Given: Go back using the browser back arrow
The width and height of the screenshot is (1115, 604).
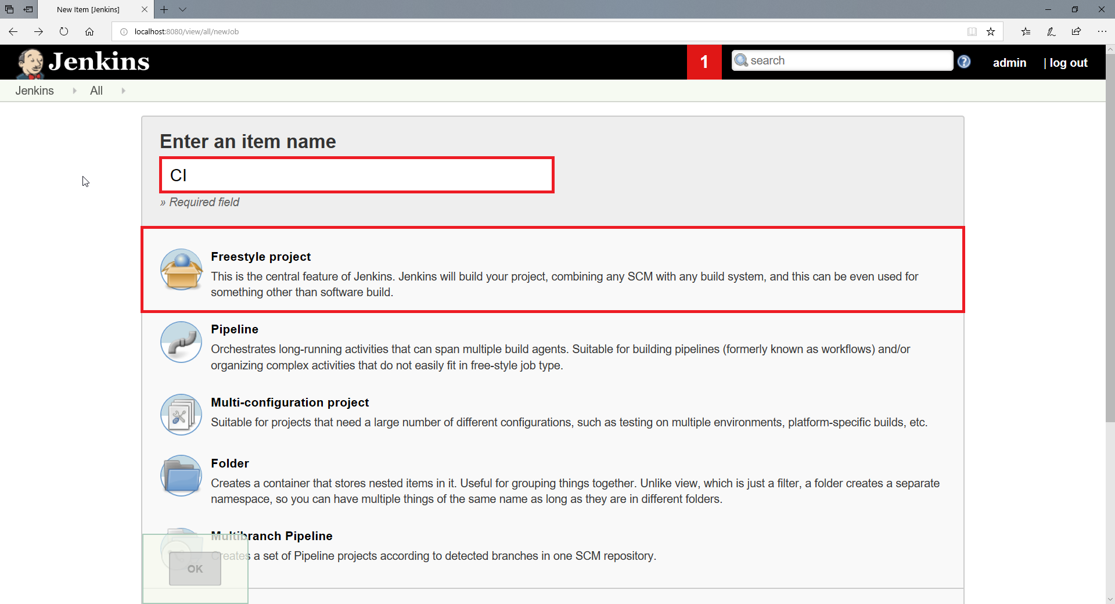Looking at the screenshot, I should click(x=13, y=31).
